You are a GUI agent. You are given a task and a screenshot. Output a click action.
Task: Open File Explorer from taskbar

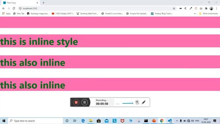pos(91,121)
